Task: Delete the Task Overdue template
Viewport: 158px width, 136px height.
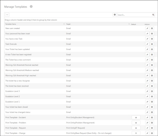Action: [152, 44]
